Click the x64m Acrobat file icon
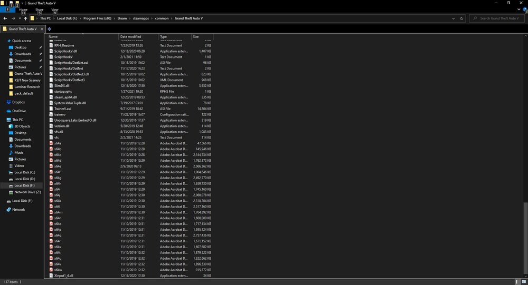Screen dimensions: 528x285 tap(51, 212)
